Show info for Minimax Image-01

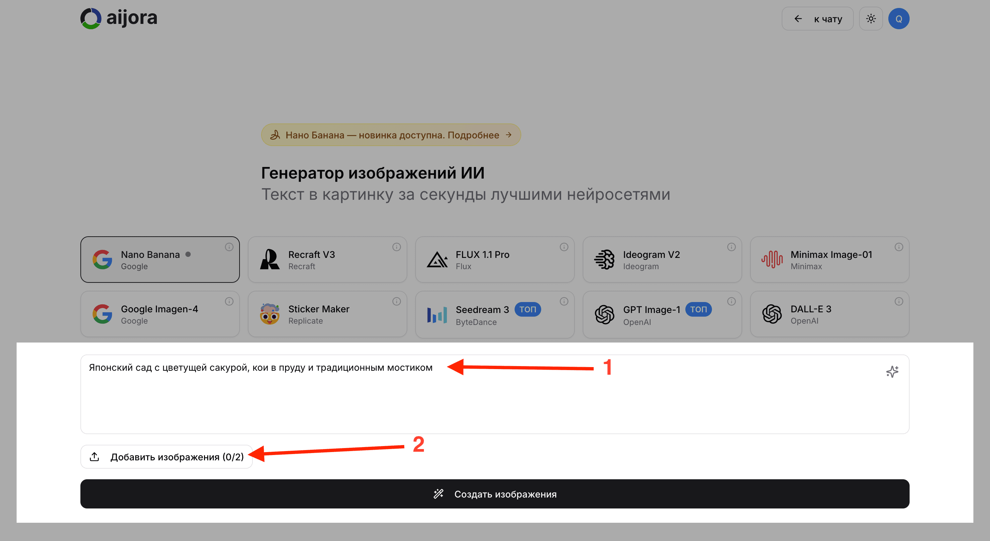pyautogui.click(x=899, y=247)
